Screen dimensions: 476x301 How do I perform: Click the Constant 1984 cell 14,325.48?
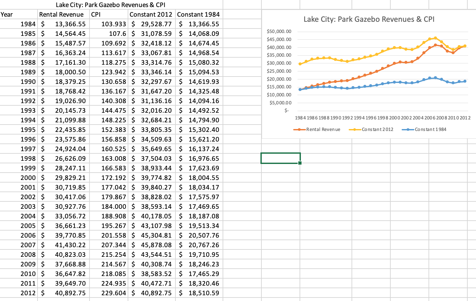click(199, 91)
